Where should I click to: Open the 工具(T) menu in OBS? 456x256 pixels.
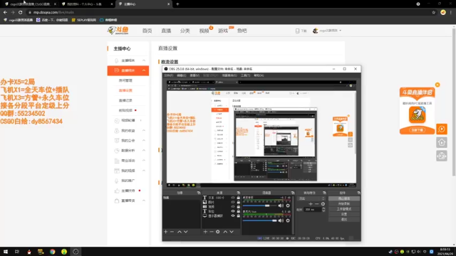point(245,75)
